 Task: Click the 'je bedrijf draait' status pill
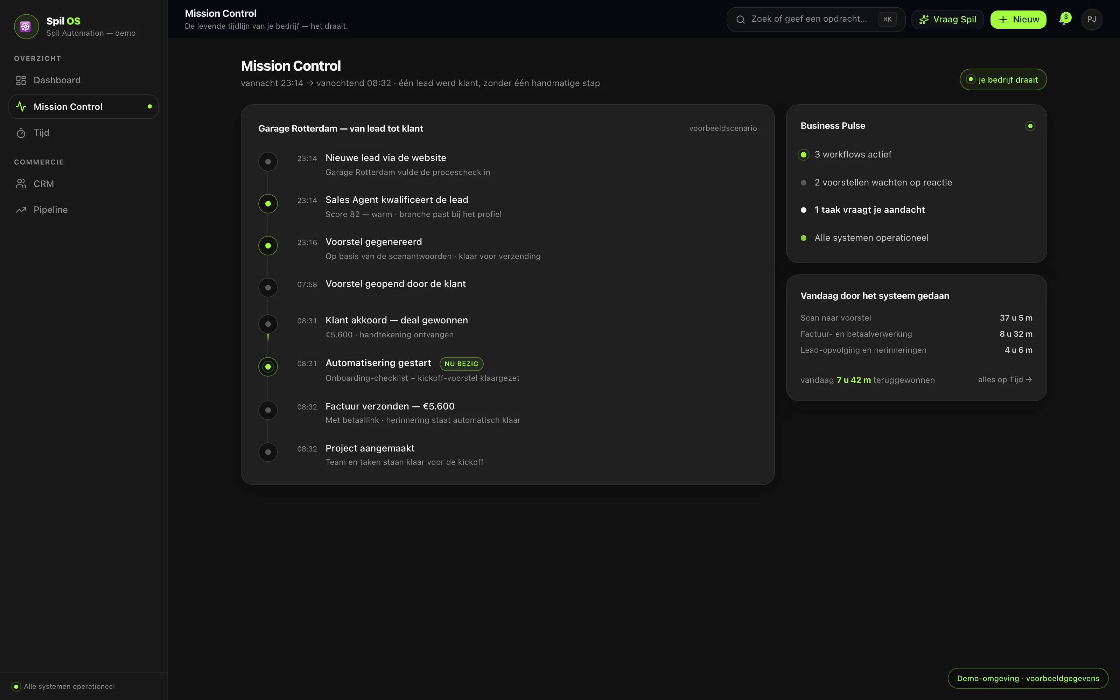1003,80
